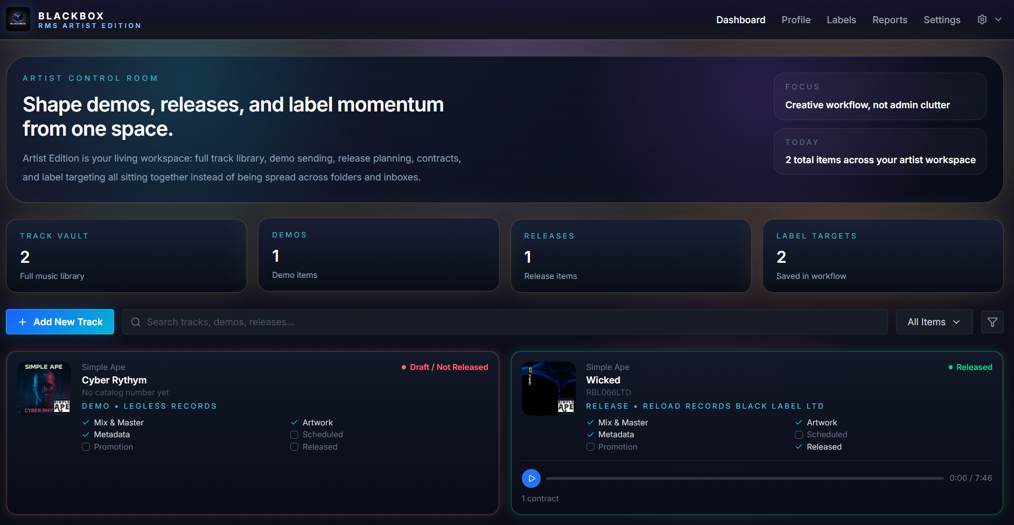Screen dimensions: 1014x525
Task: Click the Blackbox logo icon
Action: click(x=18, y=19)
